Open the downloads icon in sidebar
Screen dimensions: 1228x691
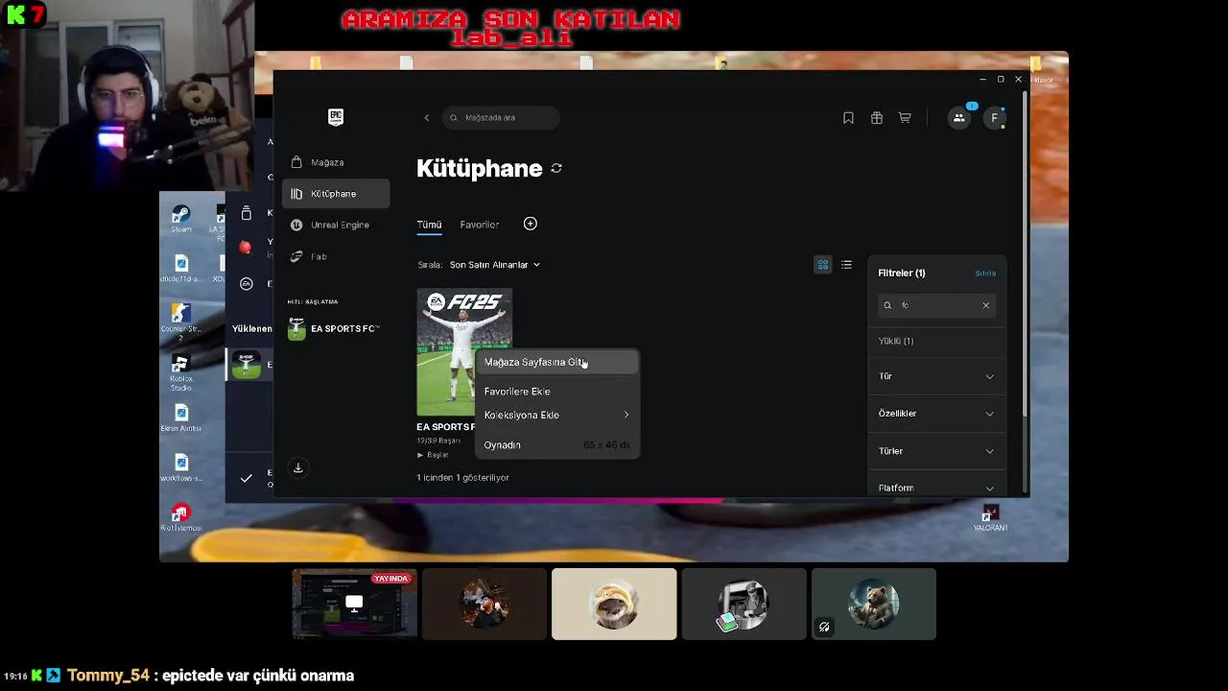298,467
